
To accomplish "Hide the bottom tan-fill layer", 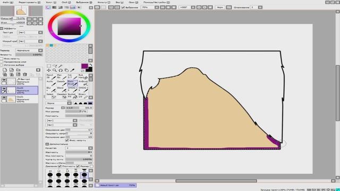I will click(4, 98).
